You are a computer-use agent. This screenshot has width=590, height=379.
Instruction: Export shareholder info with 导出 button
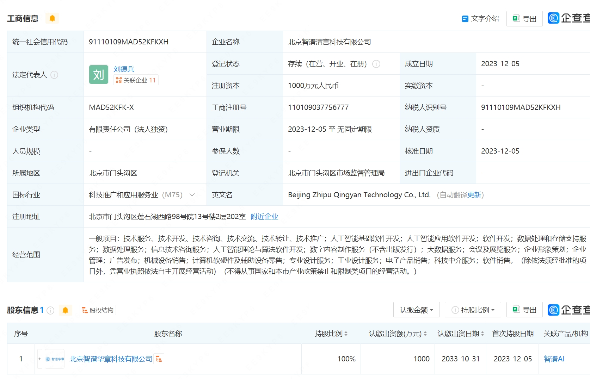pos(524,310)
